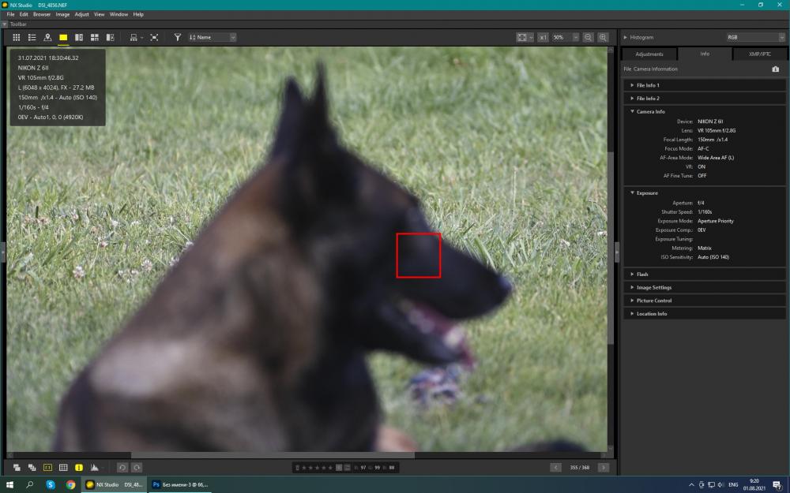790x493 pixels.
Task: Open the filter funnel icon
Action: pyautogui.click(x=177, y=37)
